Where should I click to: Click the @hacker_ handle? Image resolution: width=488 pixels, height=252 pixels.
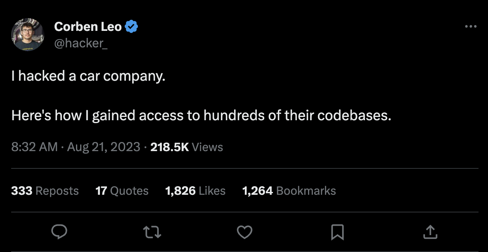[81, 42]
